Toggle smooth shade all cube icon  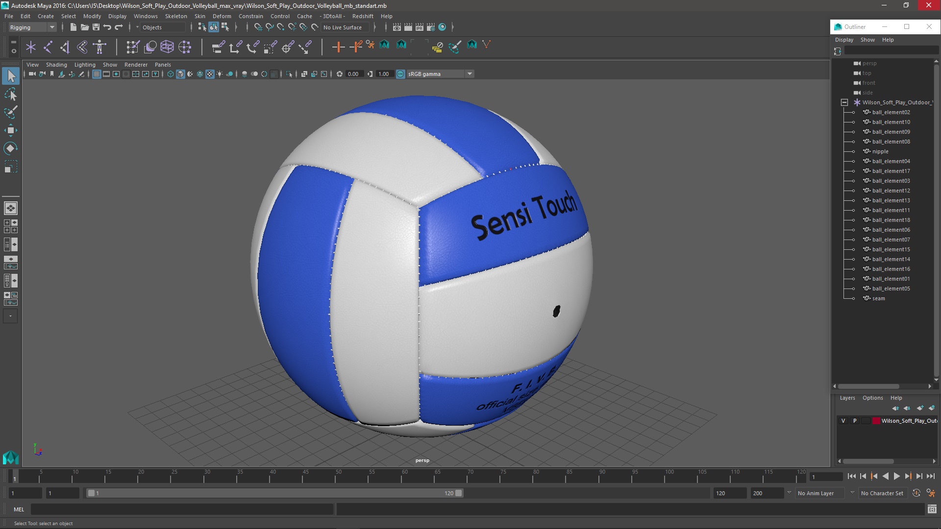tap(180, 74)
